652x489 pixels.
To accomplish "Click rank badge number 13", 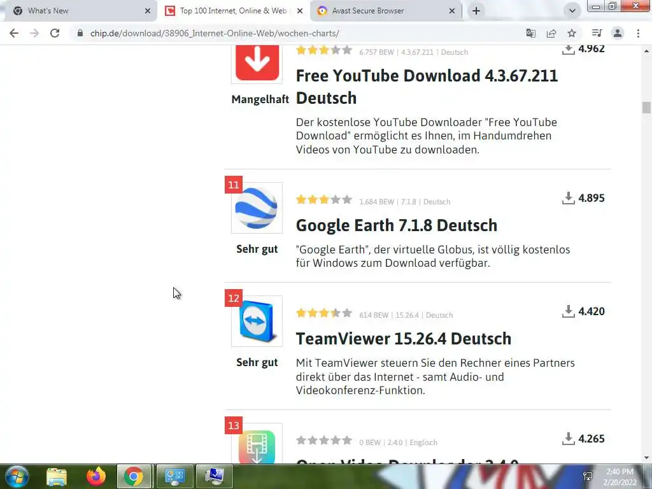I will [234, 425].
